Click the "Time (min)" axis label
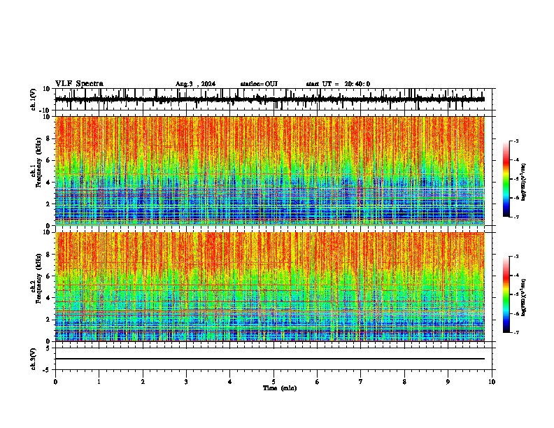Screen dimensions: 554x428 [280, 388]
